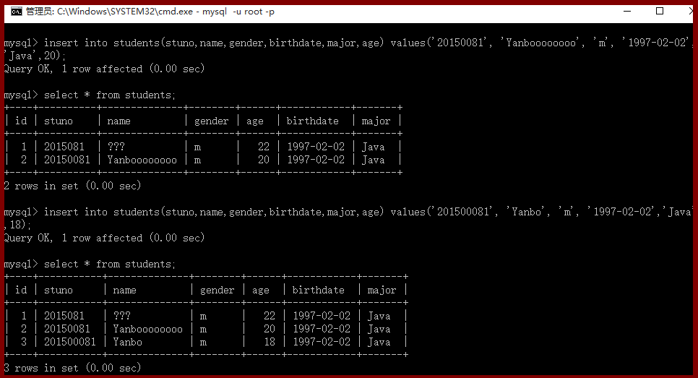
Task: Click age '22' cell in the two-row result table
Action: pyautogui.click(x=264, y=147)
